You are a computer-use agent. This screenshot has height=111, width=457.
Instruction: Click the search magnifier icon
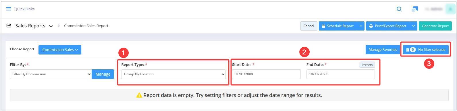click(399, 9)
